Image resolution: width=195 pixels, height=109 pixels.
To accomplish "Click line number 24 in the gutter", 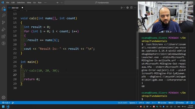I will tap(15, 62).
